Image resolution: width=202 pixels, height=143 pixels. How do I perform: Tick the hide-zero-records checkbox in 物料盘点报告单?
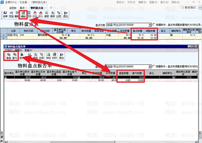click(154, 66)
